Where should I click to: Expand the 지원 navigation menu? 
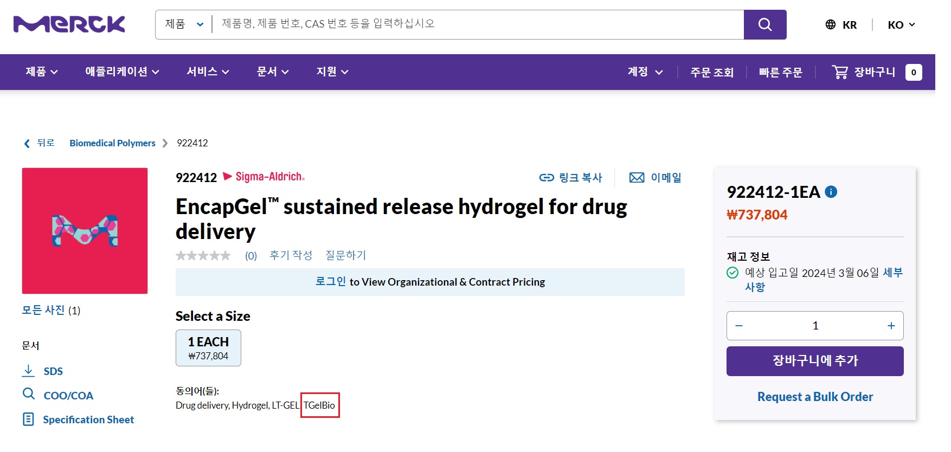click(332, 72)
